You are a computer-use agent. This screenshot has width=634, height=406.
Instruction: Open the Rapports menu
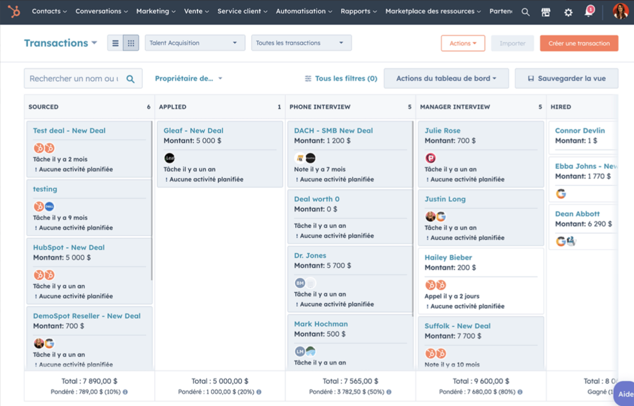pos(358,11)
